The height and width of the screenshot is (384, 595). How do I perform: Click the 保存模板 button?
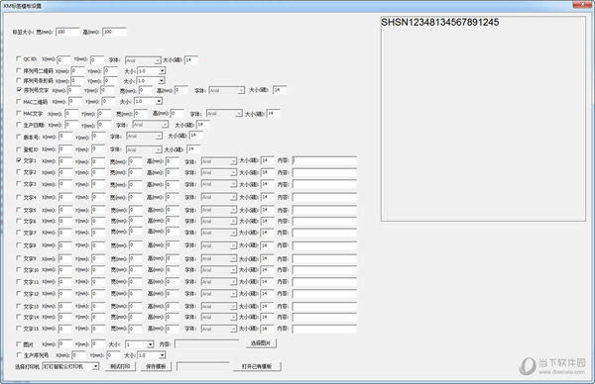click(x=156, y=366)
